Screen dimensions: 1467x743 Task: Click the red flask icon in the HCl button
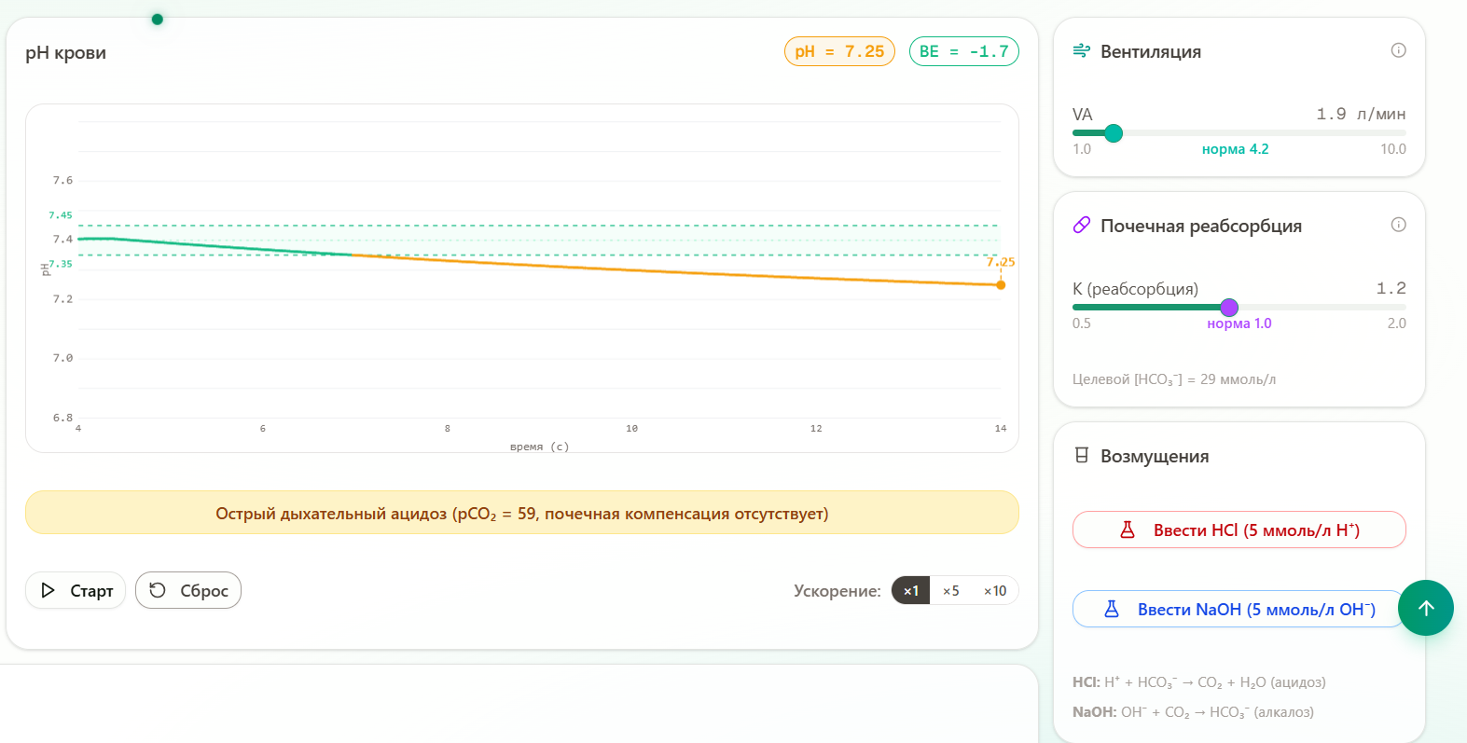tap(1128, 530)
